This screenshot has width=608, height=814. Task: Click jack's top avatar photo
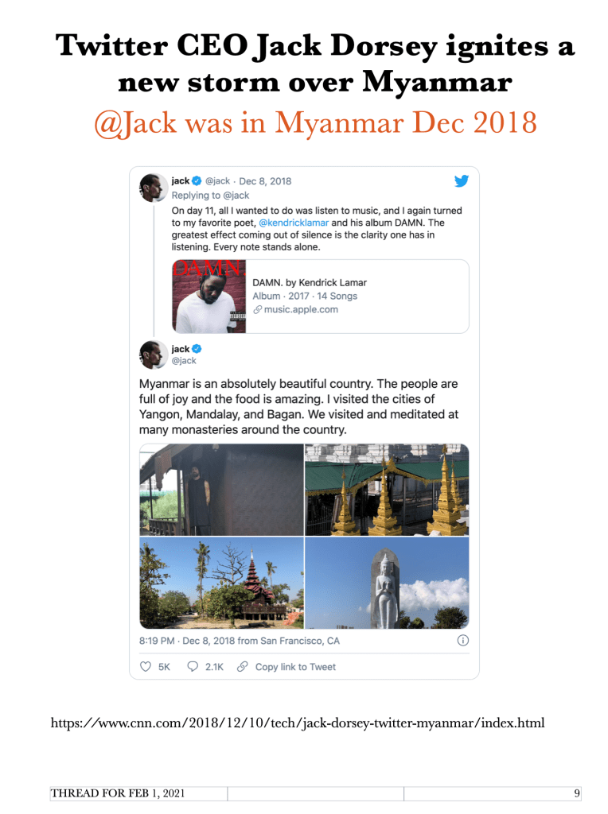(x=153, y=188)
